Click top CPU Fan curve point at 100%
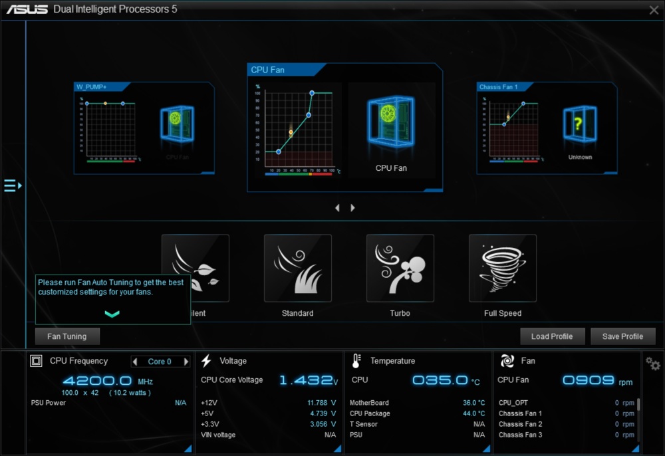The height and width of the screenshot is (456, 665). coord(312,93)
